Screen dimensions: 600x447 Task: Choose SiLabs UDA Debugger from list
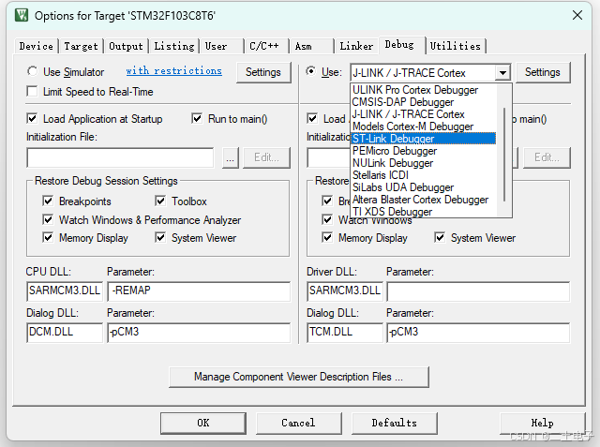[424, 187]
